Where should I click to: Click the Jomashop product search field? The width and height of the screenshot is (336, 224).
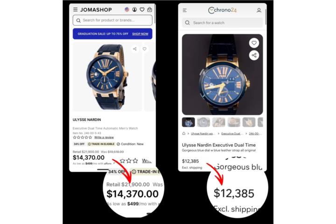coord(112,21)
